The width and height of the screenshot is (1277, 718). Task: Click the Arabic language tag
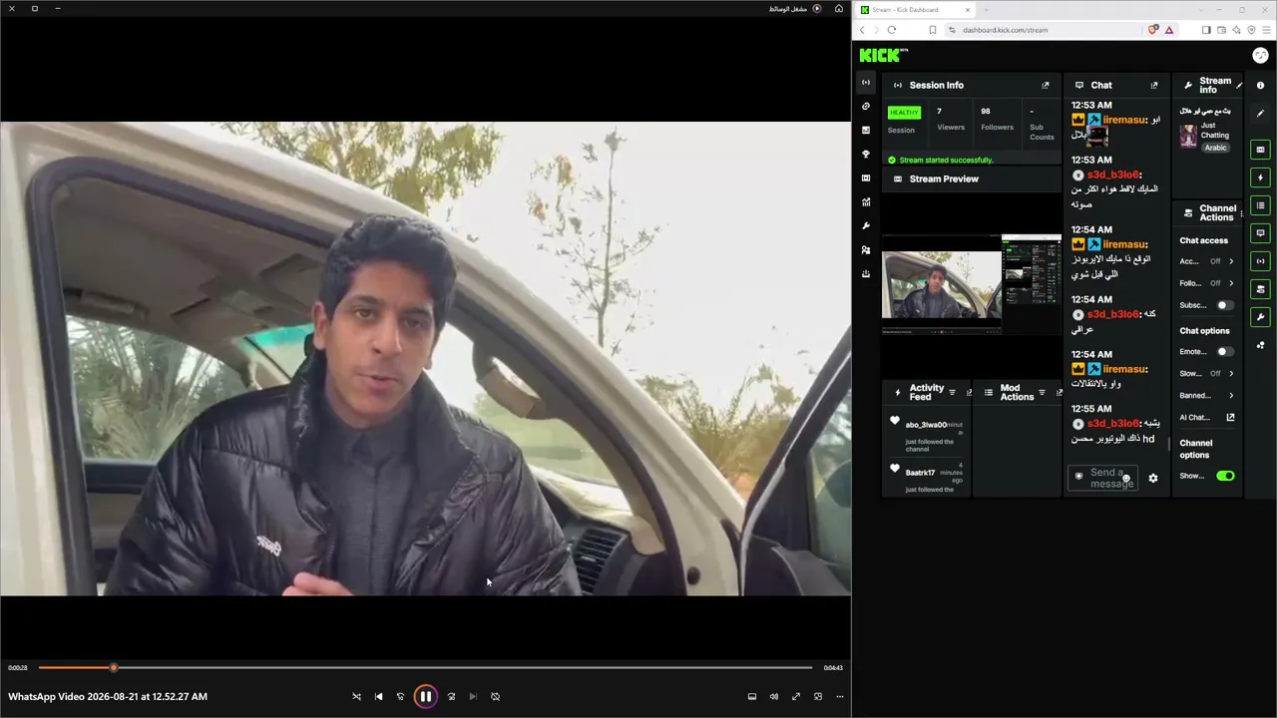click(x=1215, y=148)
